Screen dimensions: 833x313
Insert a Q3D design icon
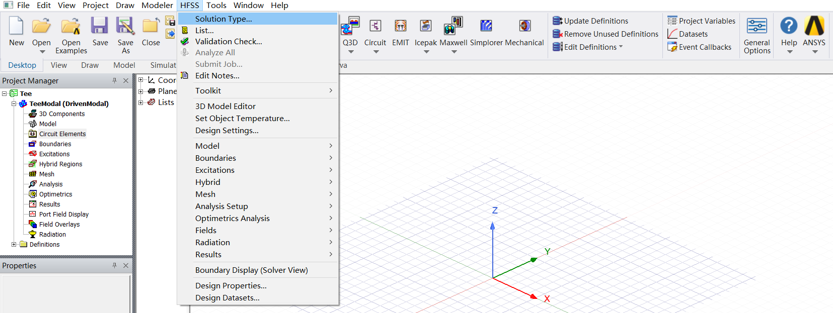350,26
